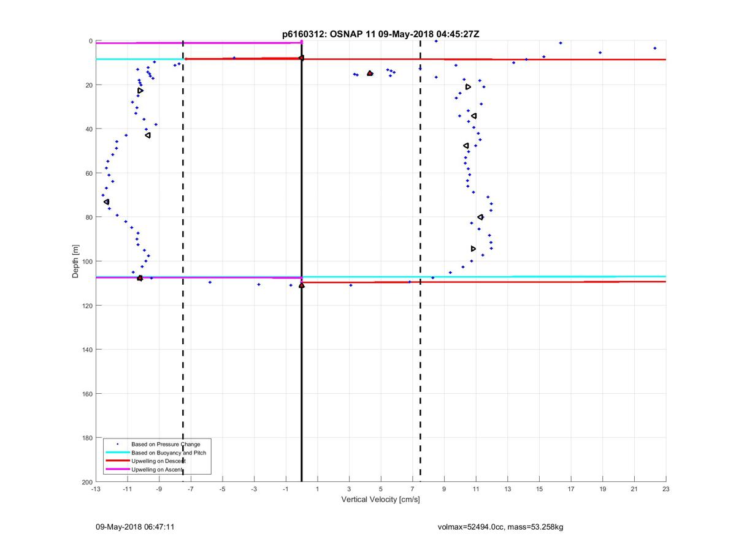Click the x-axis tick label '1'

(x=318, y=489)
